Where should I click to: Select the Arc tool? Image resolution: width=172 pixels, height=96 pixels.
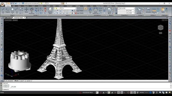pos(17,10)
